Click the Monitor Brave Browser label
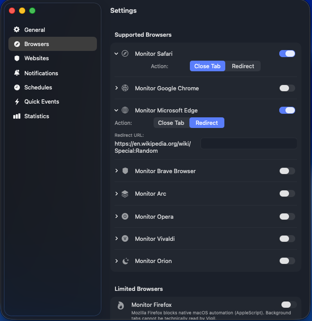This screenshot has width=312, height=321. coord(165,171)
